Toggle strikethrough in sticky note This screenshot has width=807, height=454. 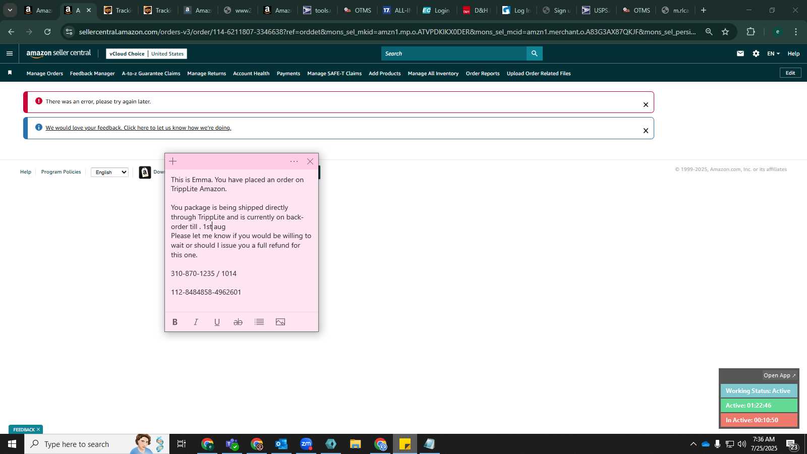(x=238, y=322)
